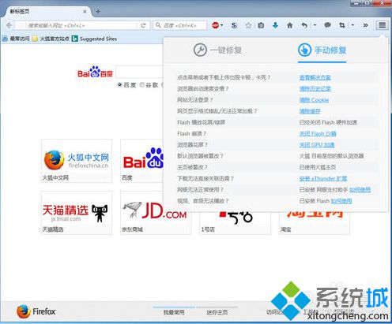
Task: Switch to the 迷你主页 bottom tab
Action: coord(217,312)
